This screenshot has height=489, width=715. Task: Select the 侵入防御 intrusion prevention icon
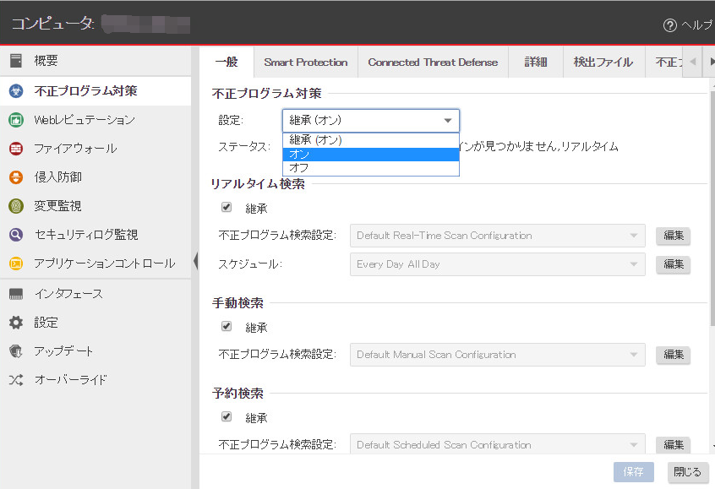pyautogui.click(x=15, y=177)
